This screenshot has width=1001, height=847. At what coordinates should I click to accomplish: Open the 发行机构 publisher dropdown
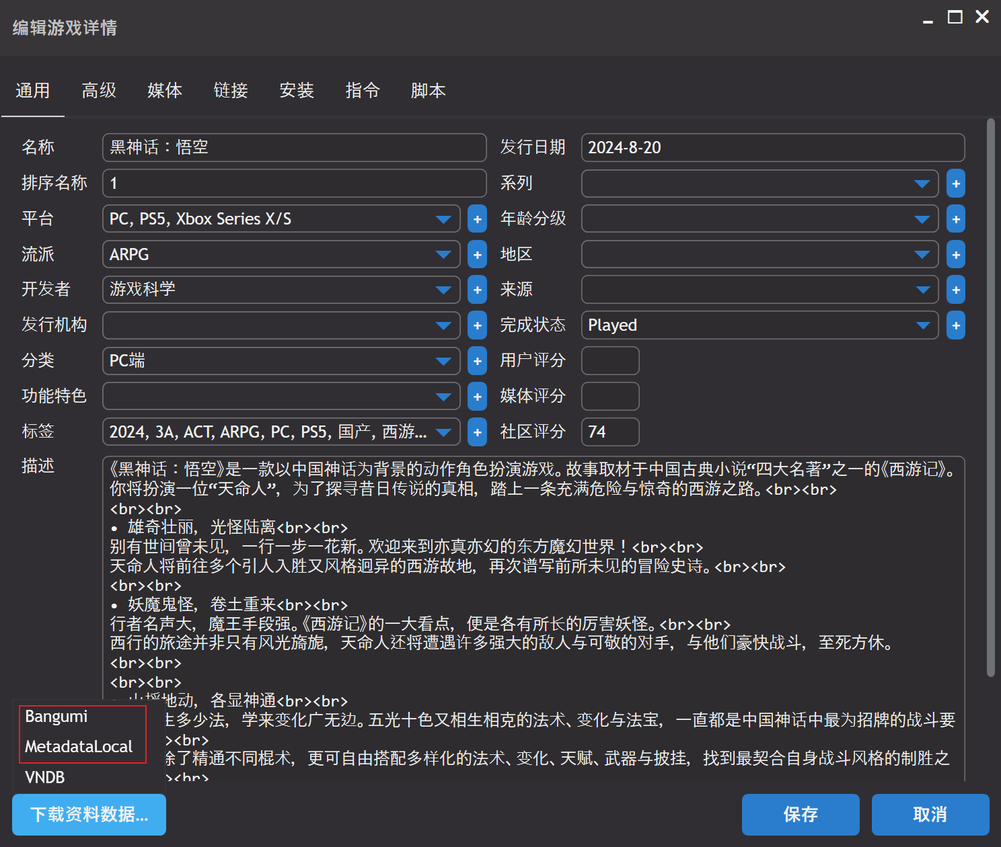pyautogui.click(x=443, y=325)
